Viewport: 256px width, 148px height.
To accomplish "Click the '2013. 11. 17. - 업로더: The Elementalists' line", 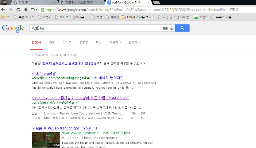I will [90, 138].
